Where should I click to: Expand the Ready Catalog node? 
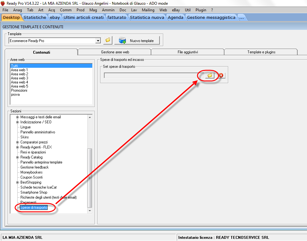[18, 157]
